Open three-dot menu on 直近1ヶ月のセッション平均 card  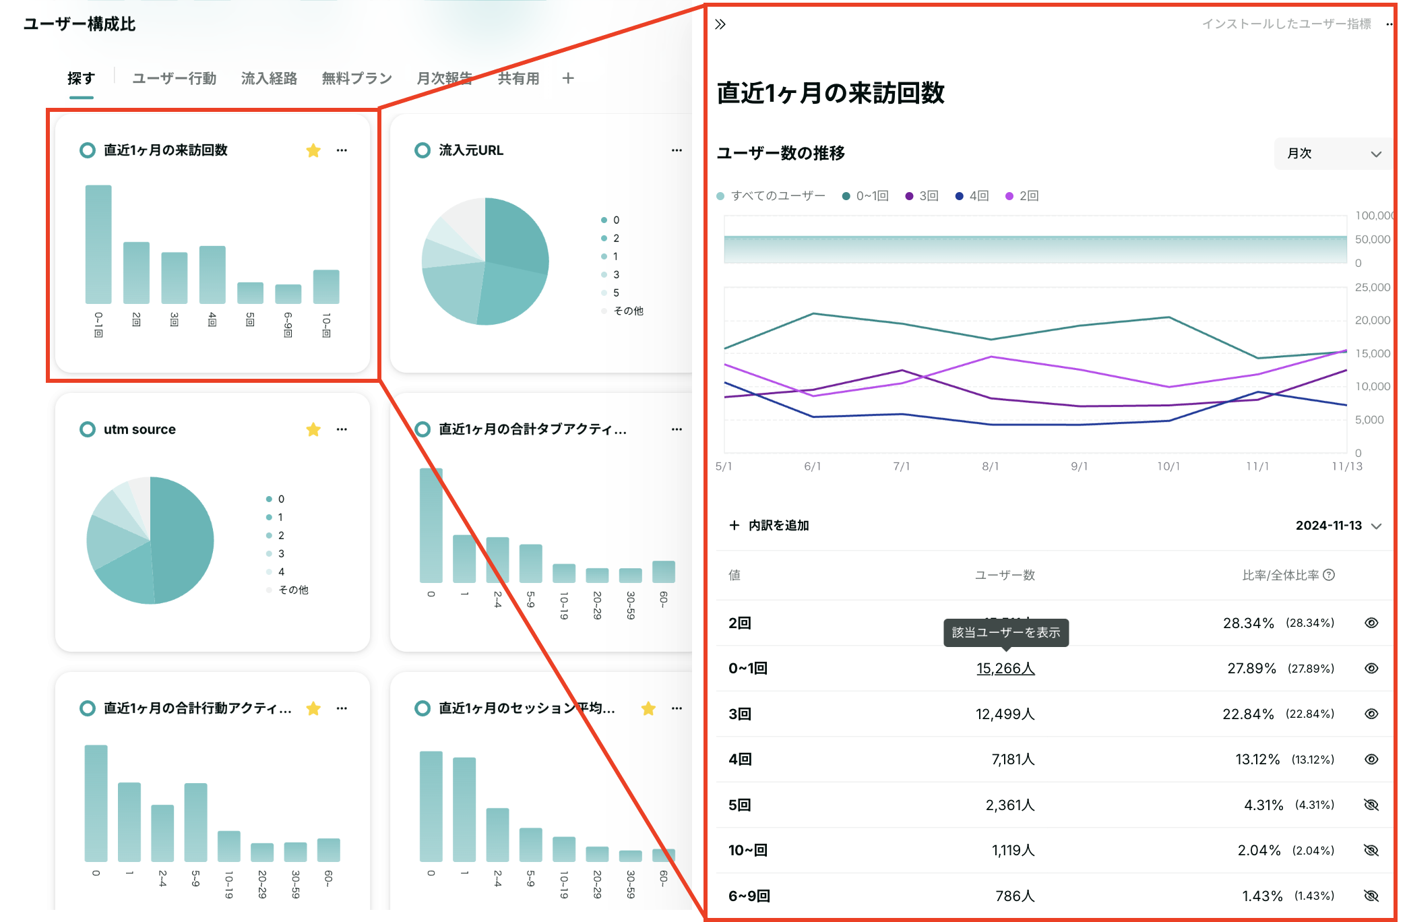point(677,708)
